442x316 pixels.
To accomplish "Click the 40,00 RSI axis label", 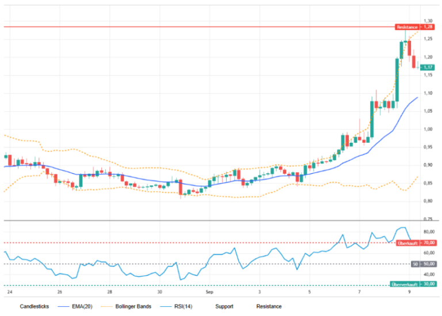I will [x=429, y=275].
